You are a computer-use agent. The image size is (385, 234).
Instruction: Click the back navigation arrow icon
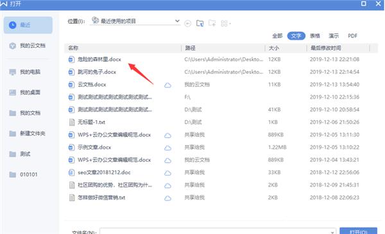(x=188, y=23)
